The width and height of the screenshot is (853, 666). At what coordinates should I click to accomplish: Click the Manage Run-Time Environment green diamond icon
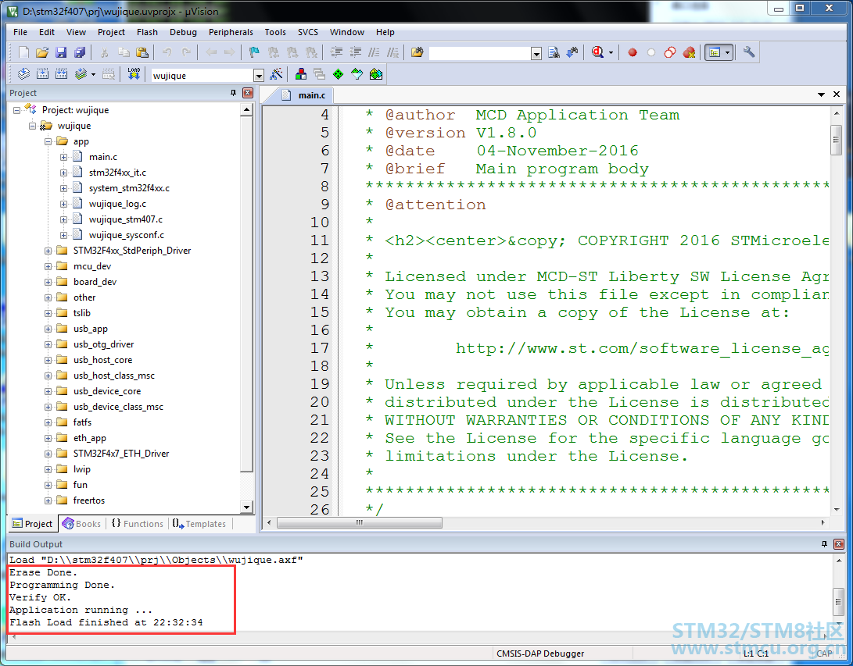[x=338, y=74]
